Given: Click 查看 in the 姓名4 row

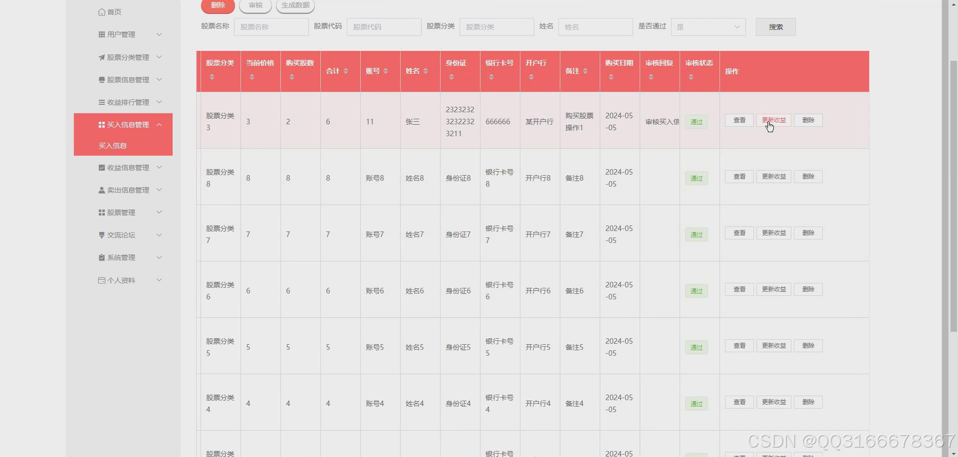Looking at the screenshot, I should (x=739, y=402).
